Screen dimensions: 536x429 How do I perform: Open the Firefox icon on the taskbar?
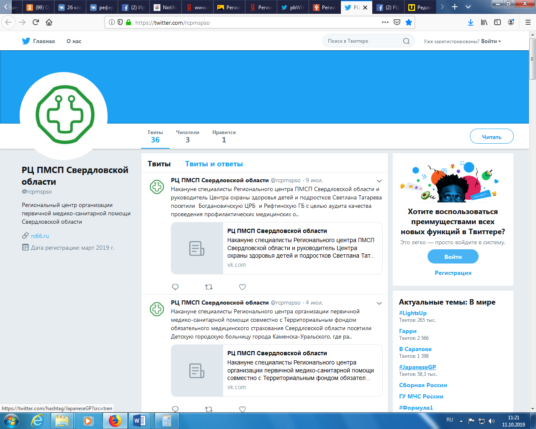coord(115,420)
